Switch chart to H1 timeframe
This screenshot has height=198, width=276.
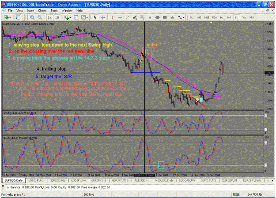point(222,17)
